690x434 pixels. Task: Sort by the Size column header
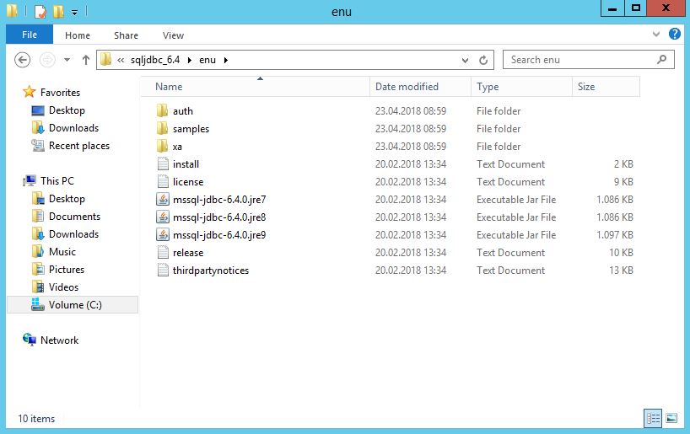pyautogui.click(x=606, y=87)
